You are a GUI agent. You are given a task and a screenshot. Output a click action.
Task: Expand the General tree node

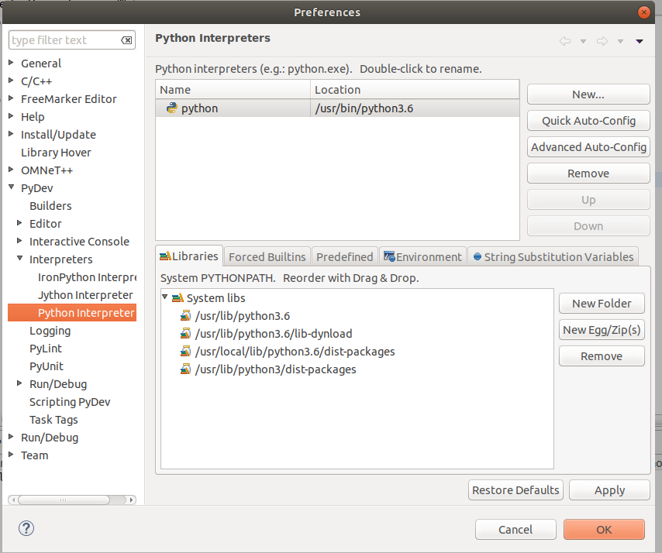tap(12, 63)
